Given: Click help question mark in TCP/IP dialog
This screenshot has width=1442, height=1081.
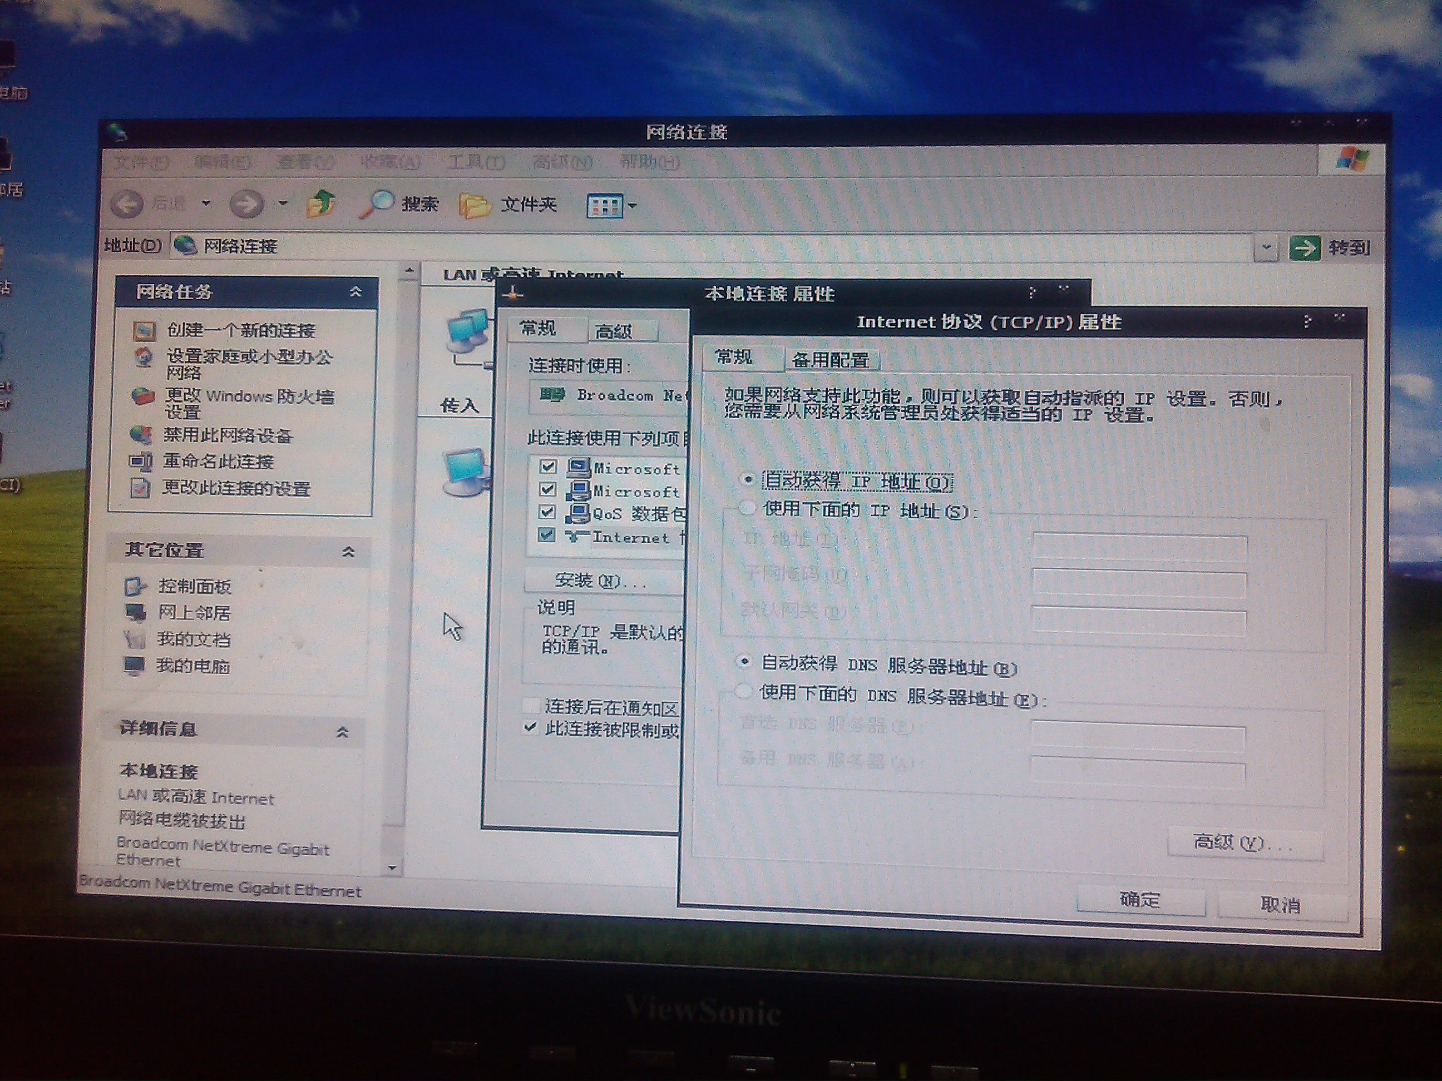Looking at the screenshot, I should coord(1306,322).
